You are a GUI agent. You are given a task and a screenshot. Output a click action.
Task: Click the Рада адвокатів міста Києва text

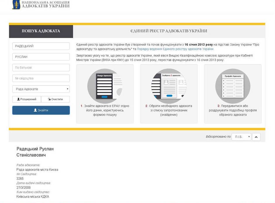37,170
